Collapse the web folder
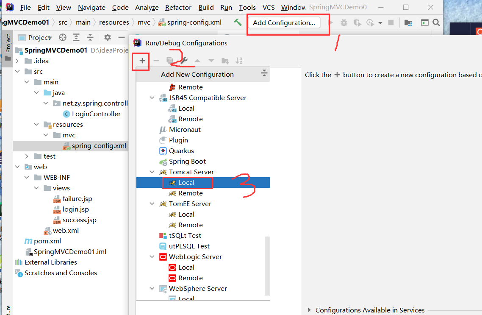This screenshot has width=482, height=315. [17, 167]
